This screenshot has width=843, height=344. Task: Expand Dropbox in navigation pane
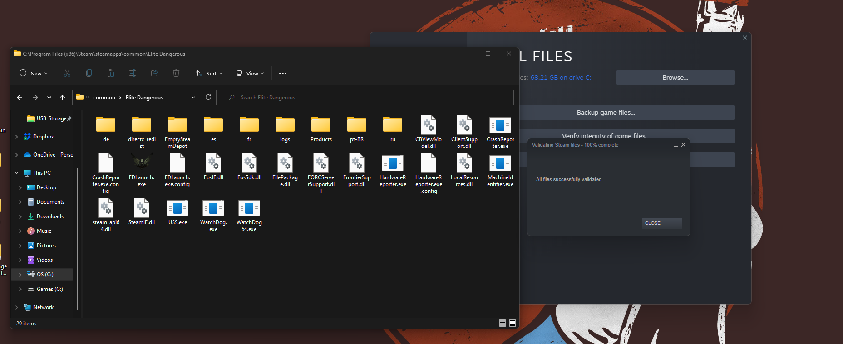17,137
